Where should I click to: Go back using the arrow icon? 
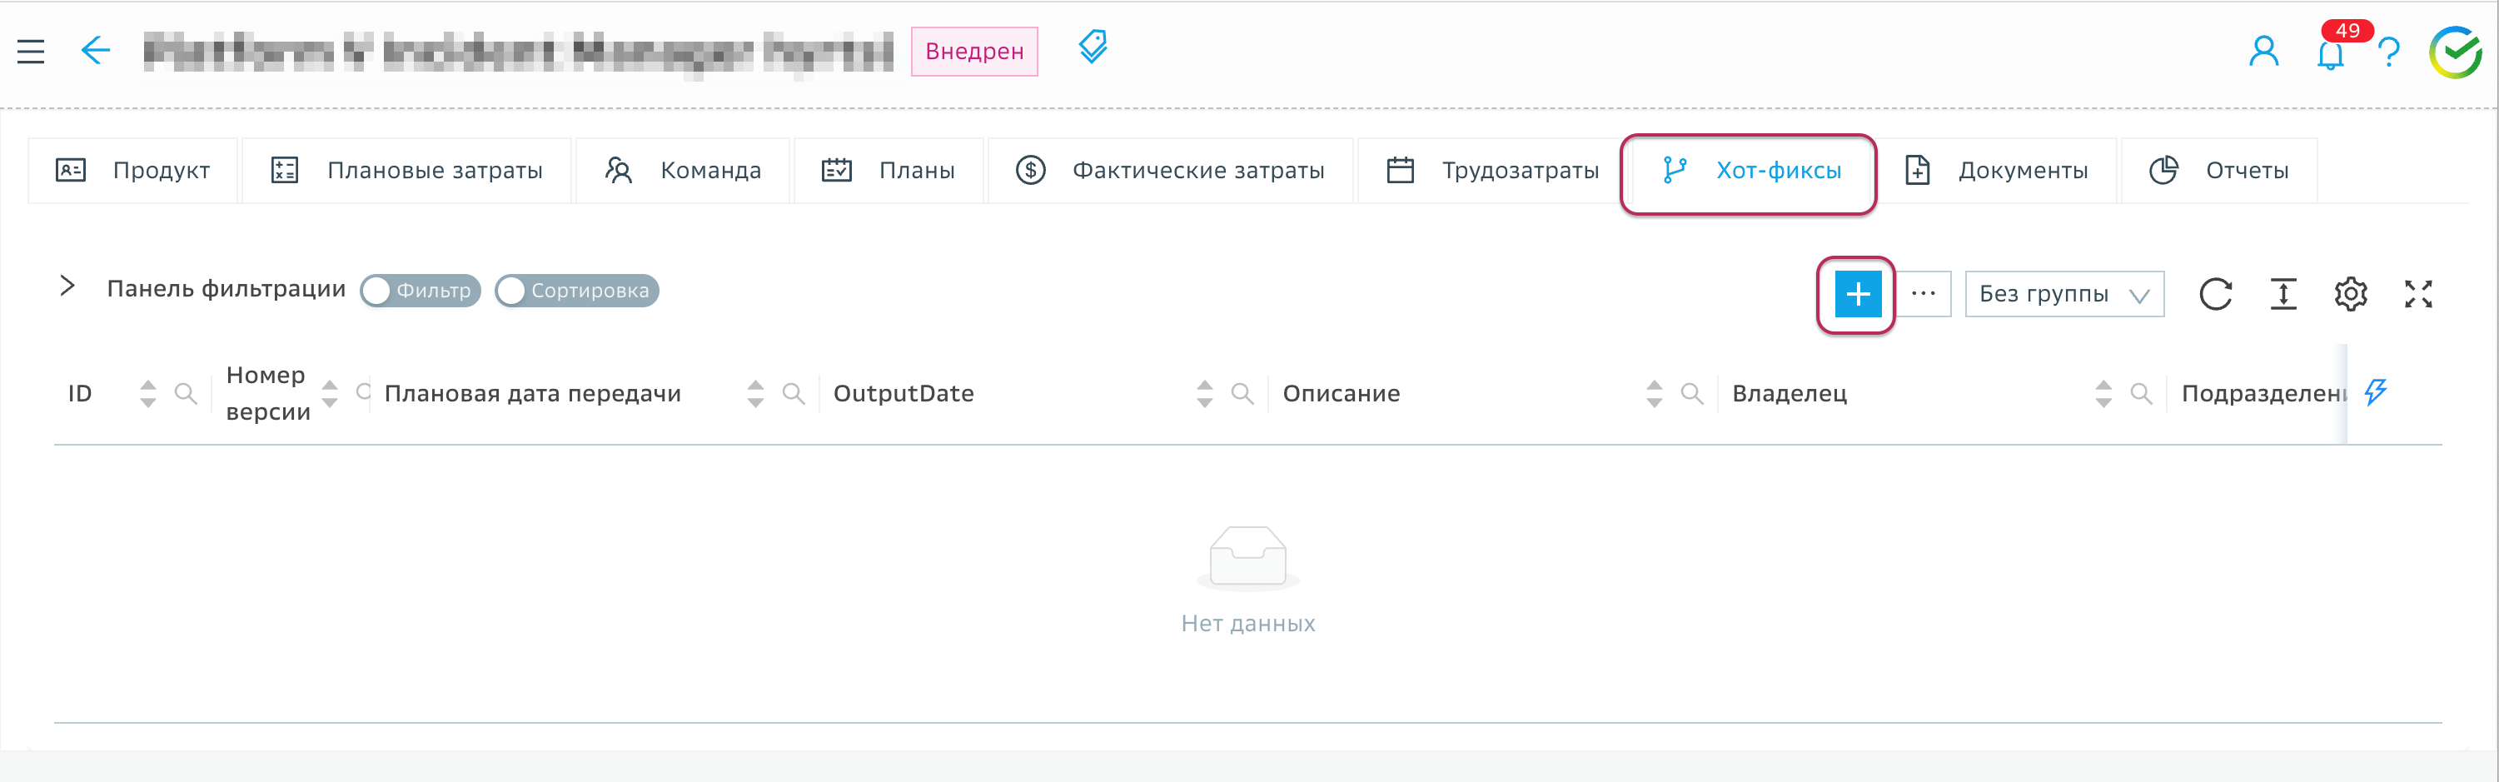[95, 51]
